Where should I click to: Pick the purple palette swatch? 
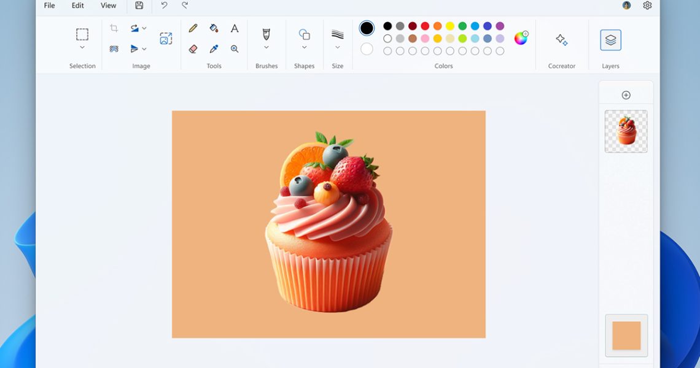tap(500, 26)
